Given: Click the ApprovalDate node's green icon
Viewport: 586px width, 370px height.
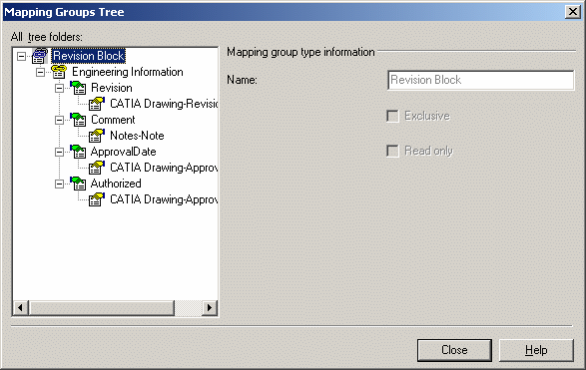Looking at the screenshot, I should click(x=78, y=152).
